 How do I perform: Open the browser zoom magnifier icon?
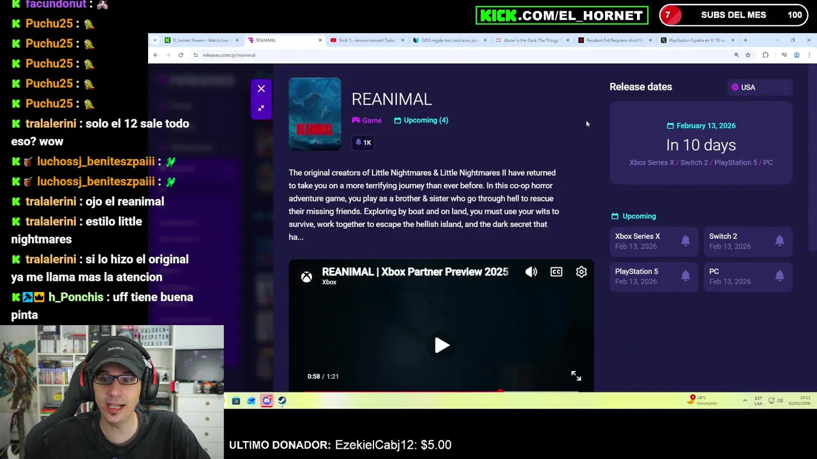click(x=736, y=55)
